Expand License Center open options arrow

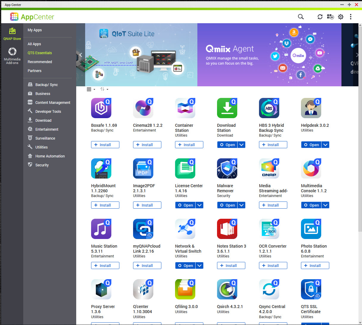click(199, 205)
